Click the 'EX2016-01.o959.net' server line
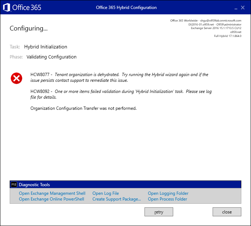The height and width of the screenshot is (226, 251). click(x=215, y=24)
